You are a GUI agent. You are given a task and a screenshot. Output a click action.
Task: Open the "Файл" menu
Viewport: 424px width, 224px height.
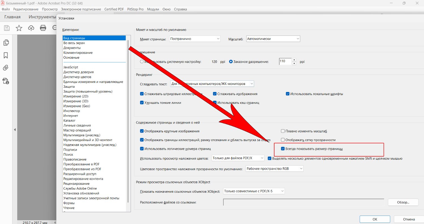6,9
